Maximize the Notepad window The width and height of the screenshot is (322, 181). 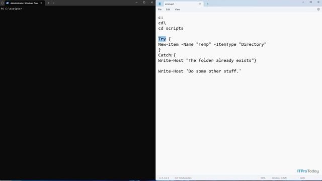click(x=311, y=2)
